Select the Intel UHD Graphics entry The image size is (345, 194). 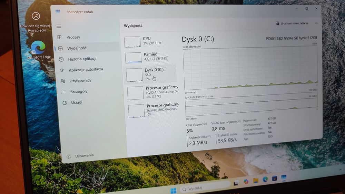[154, 110]
